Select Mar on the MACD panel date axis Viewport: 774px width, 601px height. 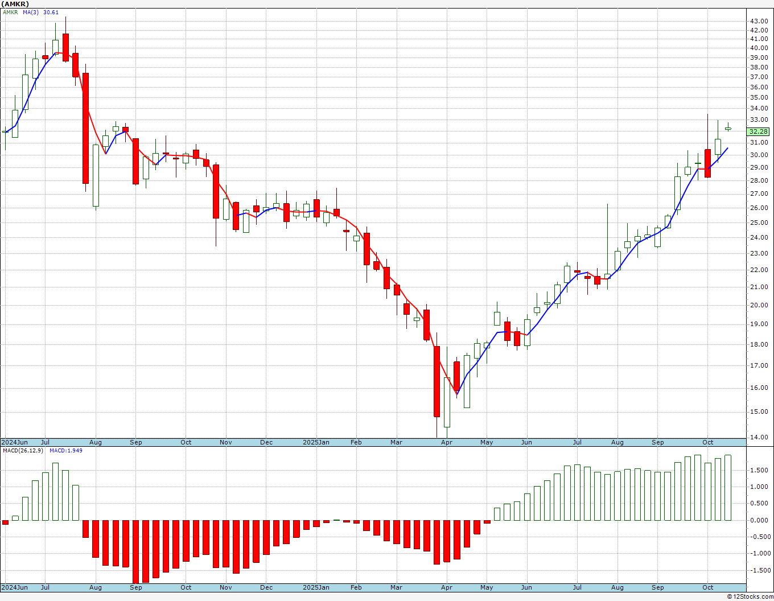(x=397, y=587)
